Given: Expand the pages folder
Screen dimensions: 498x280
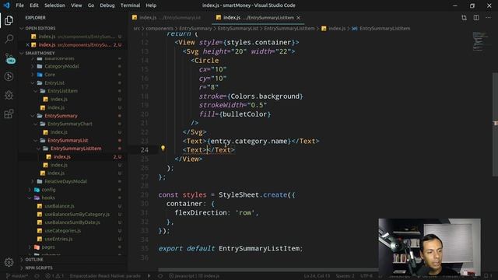Looking at the screenshot, I should (73, 247).
